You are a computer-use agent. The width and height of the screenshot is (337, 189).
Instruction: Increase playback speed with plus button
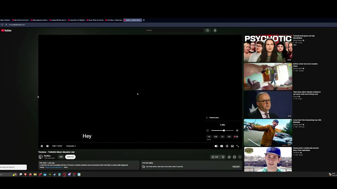[x=237, y=130]
